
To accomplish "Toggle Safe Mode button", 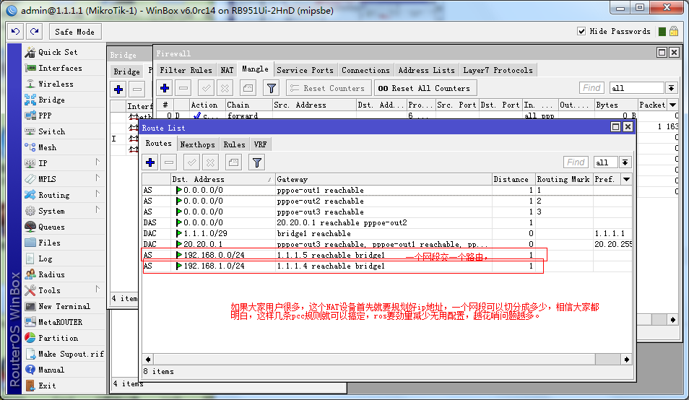I will pos(74,32).
